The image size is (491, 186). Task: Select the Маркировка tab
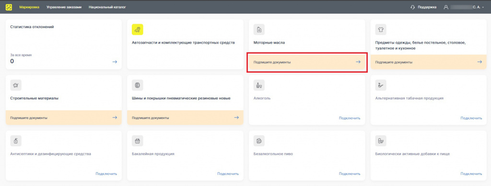pos(29,7)
